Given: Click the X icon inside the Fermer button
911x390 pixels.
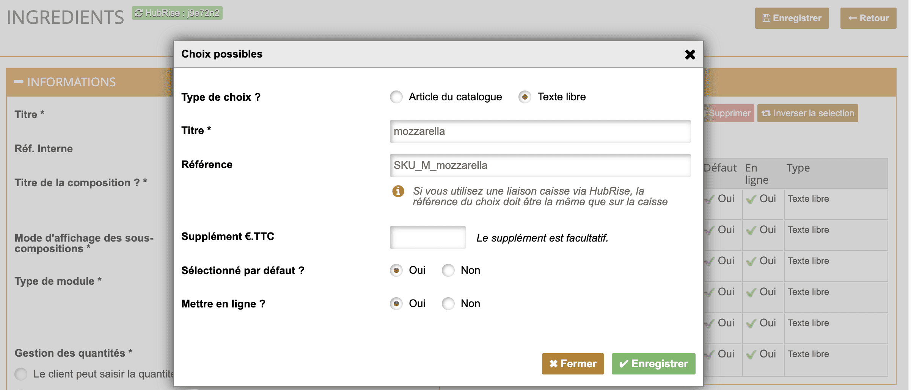Looking at the screenshot, I should (554, 363).
